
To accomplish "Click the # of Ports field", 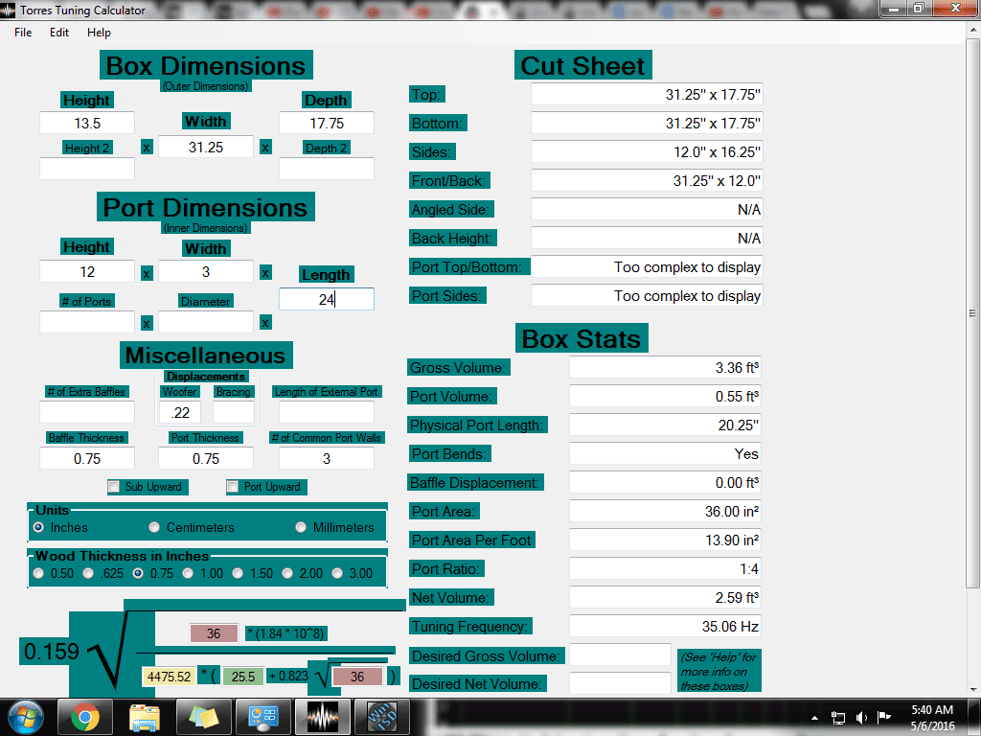I will click(x=87, y=322).
